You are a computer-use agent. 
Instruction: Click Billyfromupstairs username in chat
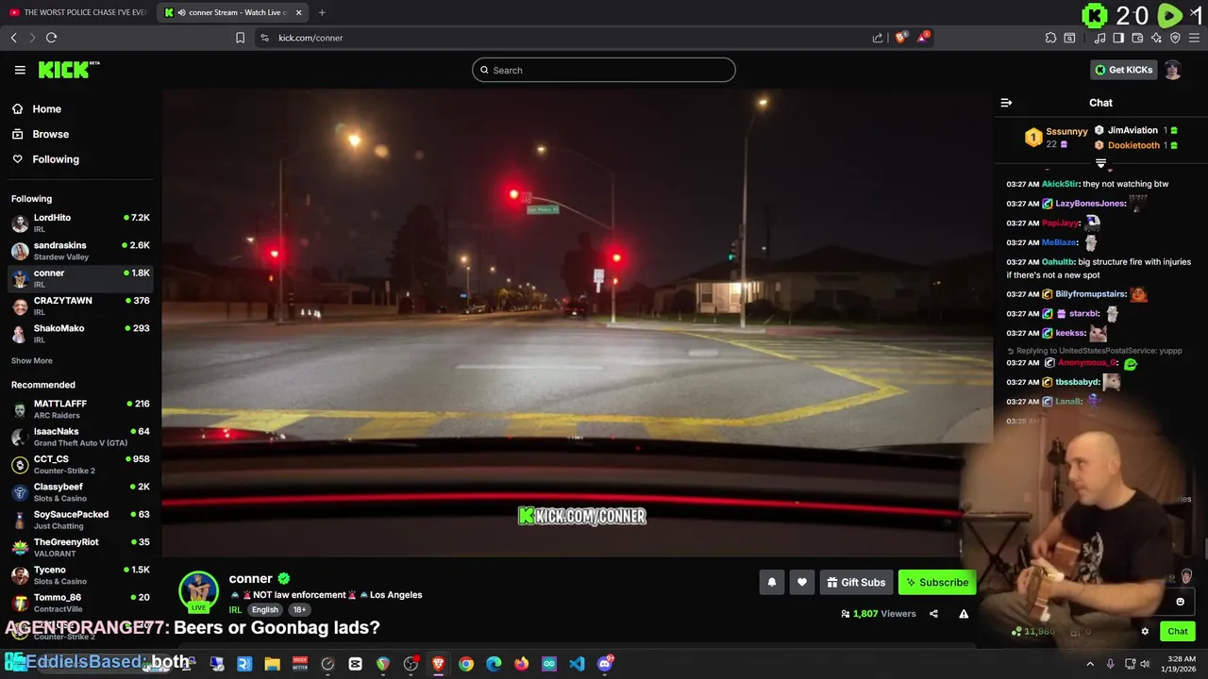point(1090,294)
